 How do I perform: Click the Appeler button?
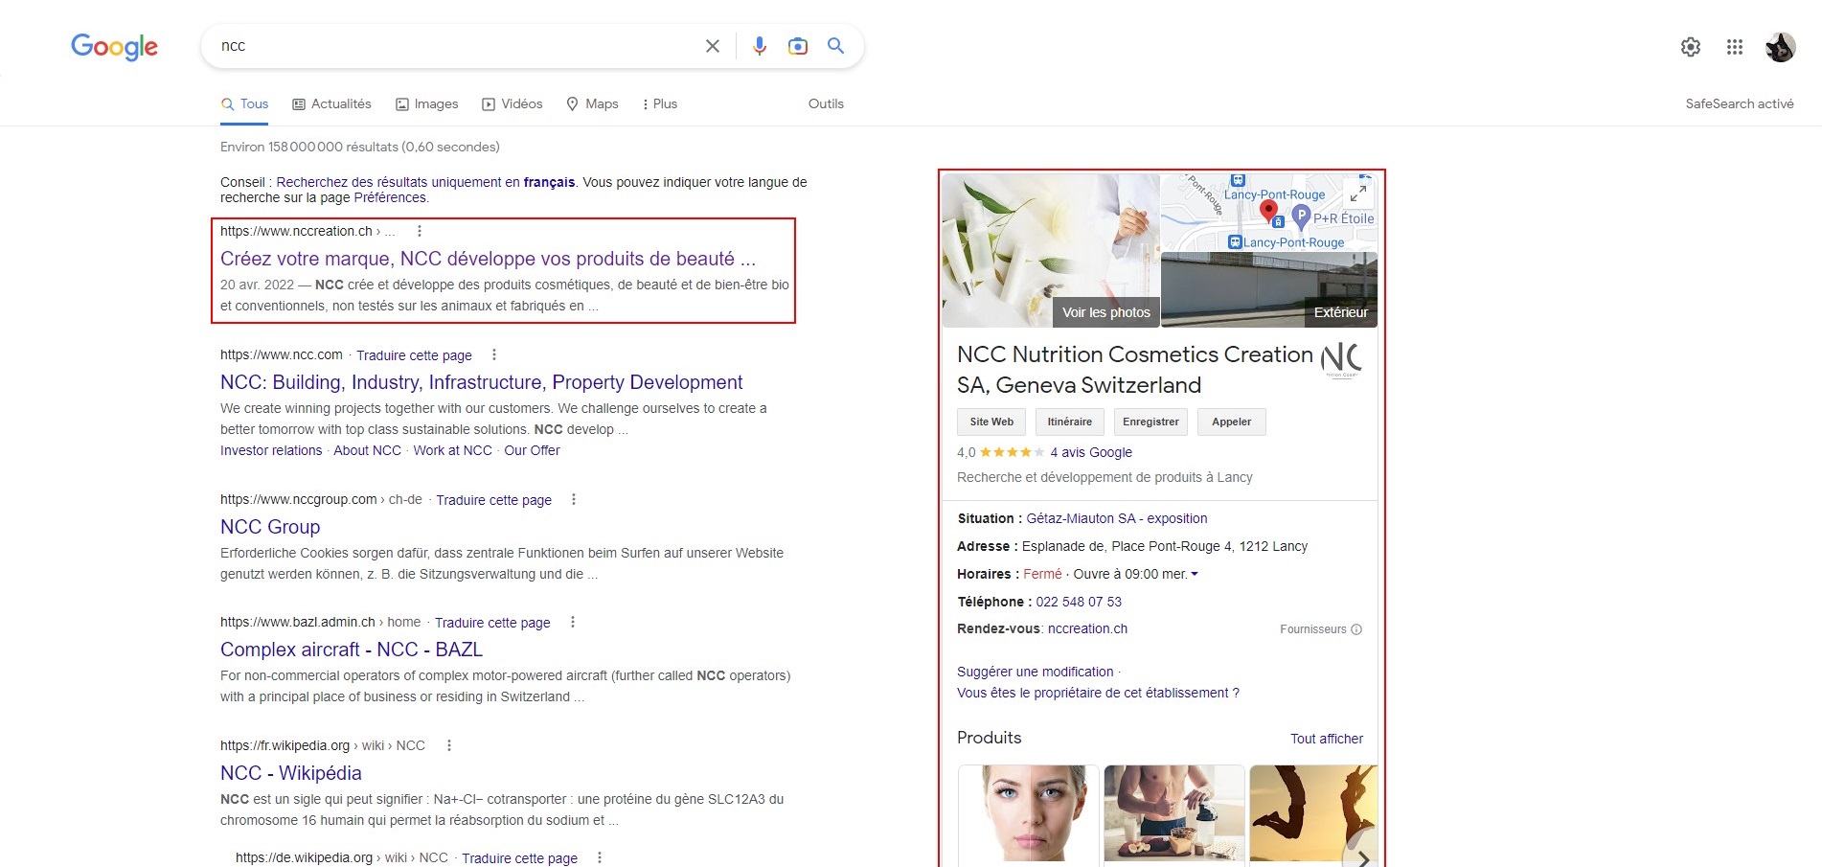tap(1231, 422)
